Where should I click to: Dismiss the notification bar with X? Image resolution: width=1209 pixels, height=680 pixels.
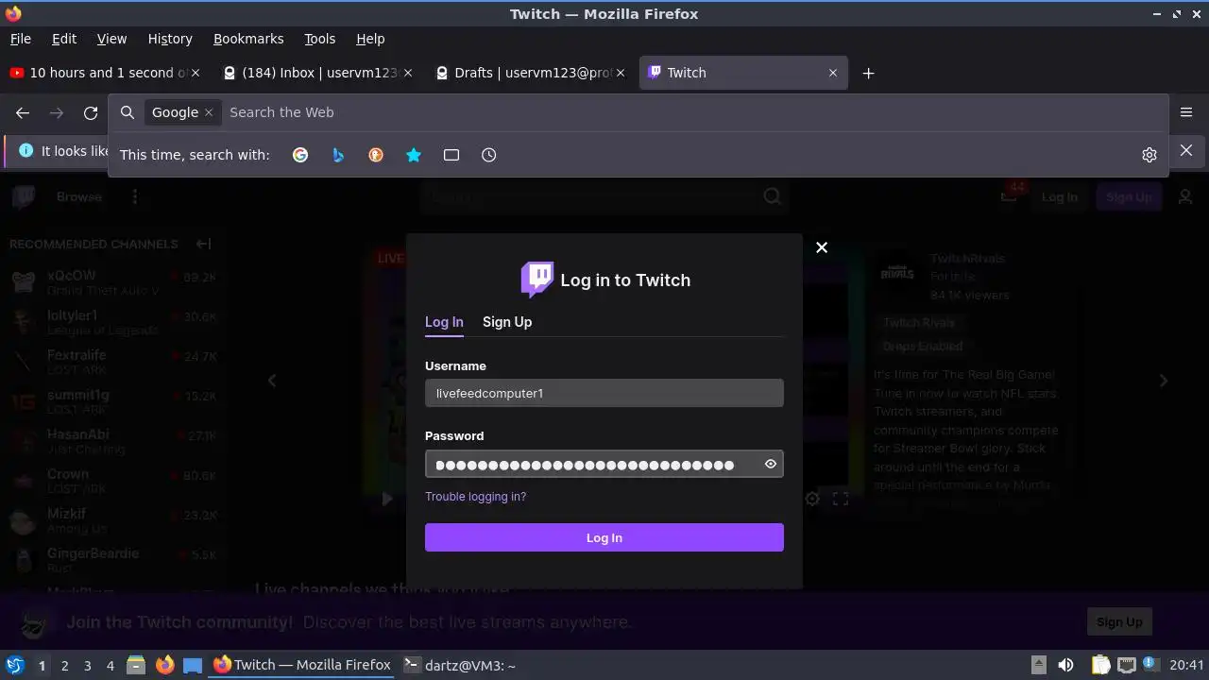click(x=1186, y=151)
